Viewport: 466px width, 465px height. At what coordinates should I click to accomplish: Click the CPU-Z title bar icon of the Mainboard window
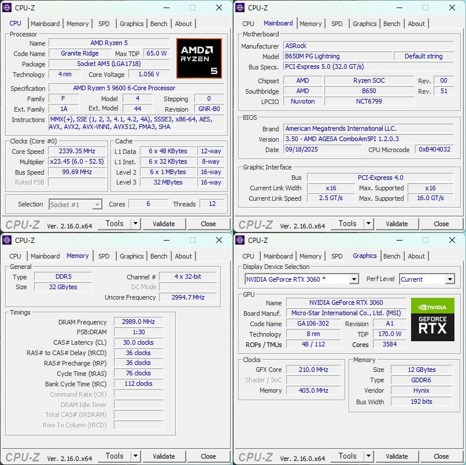click(x=239, y=8)
